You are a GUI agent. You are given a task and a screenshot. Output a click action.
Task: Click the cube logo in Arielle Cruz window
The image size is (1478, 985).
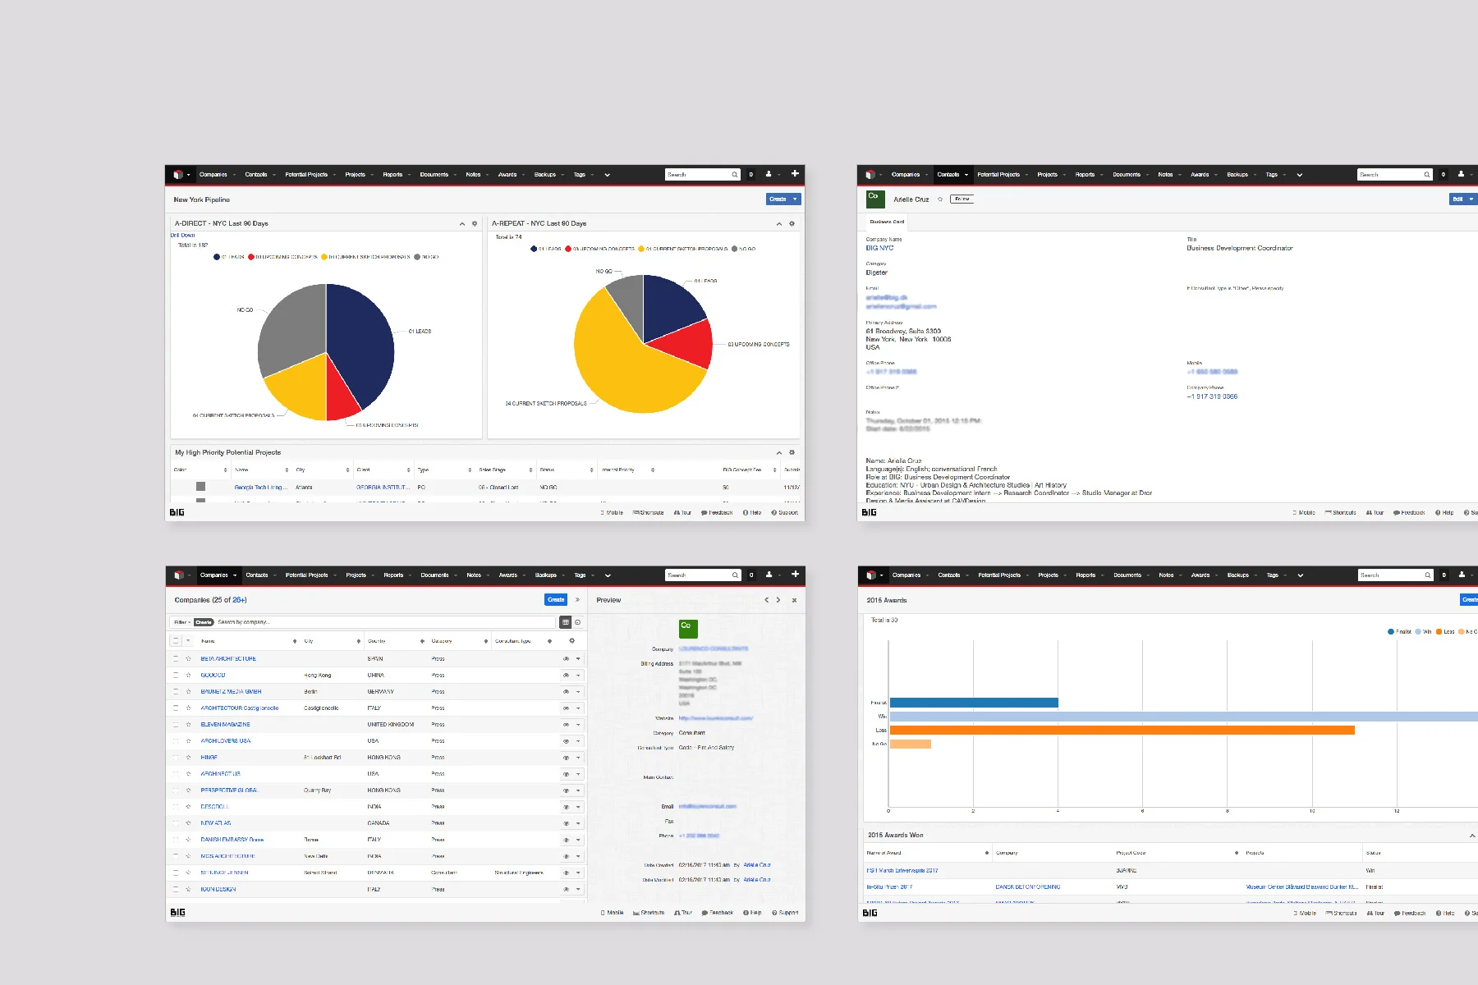[x=870, y=174]
